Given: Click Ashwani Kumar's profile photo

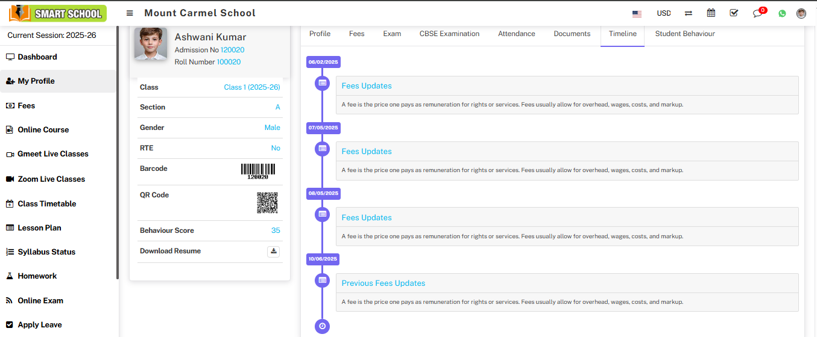Looking at the screenshot, I should point(151,44).
